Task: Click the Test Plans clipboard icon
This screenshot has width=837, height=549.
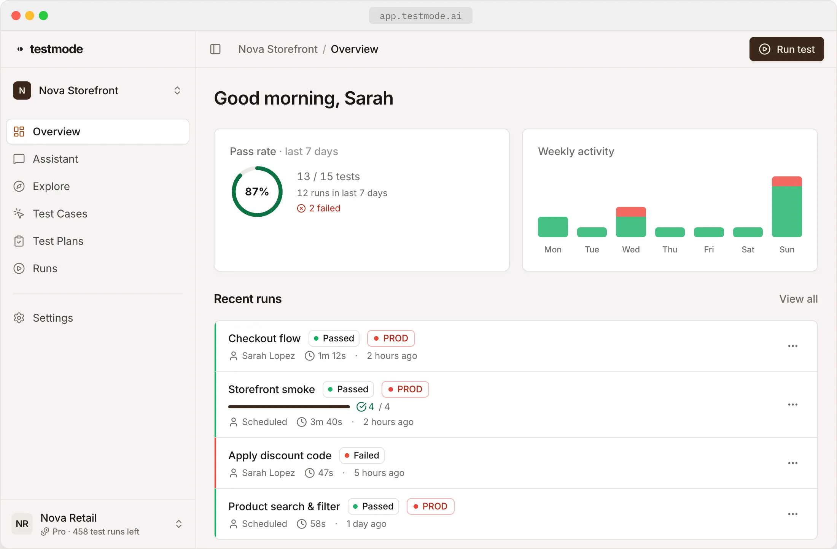Action: point(19,241)
